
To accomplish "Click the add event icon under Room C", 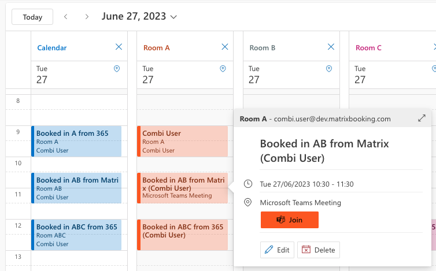I will coord(434,69).
